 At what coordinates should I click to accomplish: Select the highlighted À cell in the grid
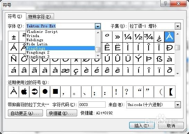point(169,37)
